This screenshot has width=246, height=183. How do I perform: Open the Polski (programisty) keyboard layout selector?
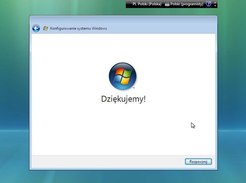pyautogui.click(x=184, y=4)
